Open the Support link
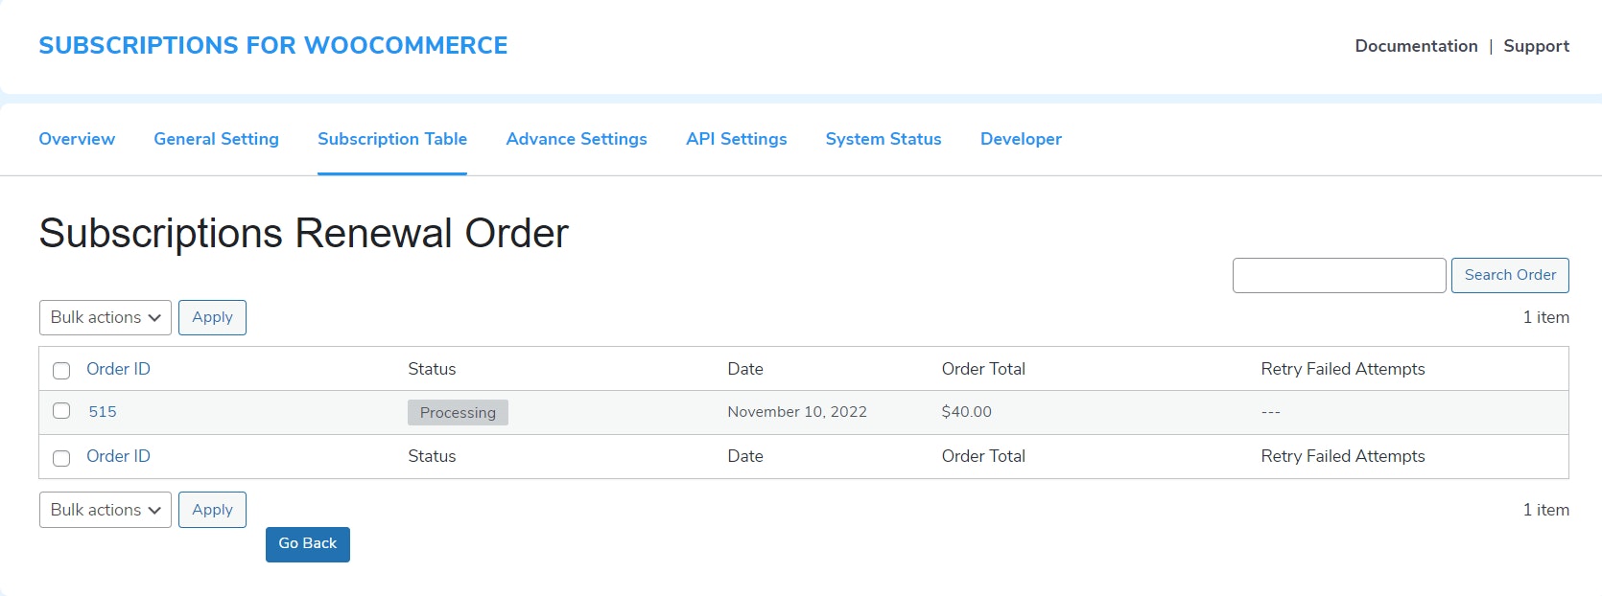This screenshot has width=1602, height=596. [1536, 46]
